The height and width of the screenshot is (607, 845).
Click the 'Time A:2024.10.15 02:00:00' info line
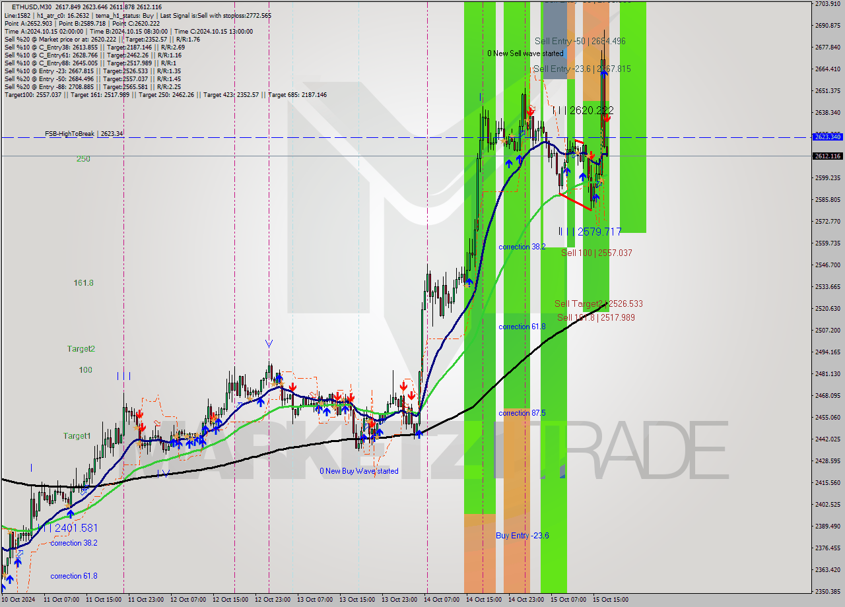click(x=128, y=31)
